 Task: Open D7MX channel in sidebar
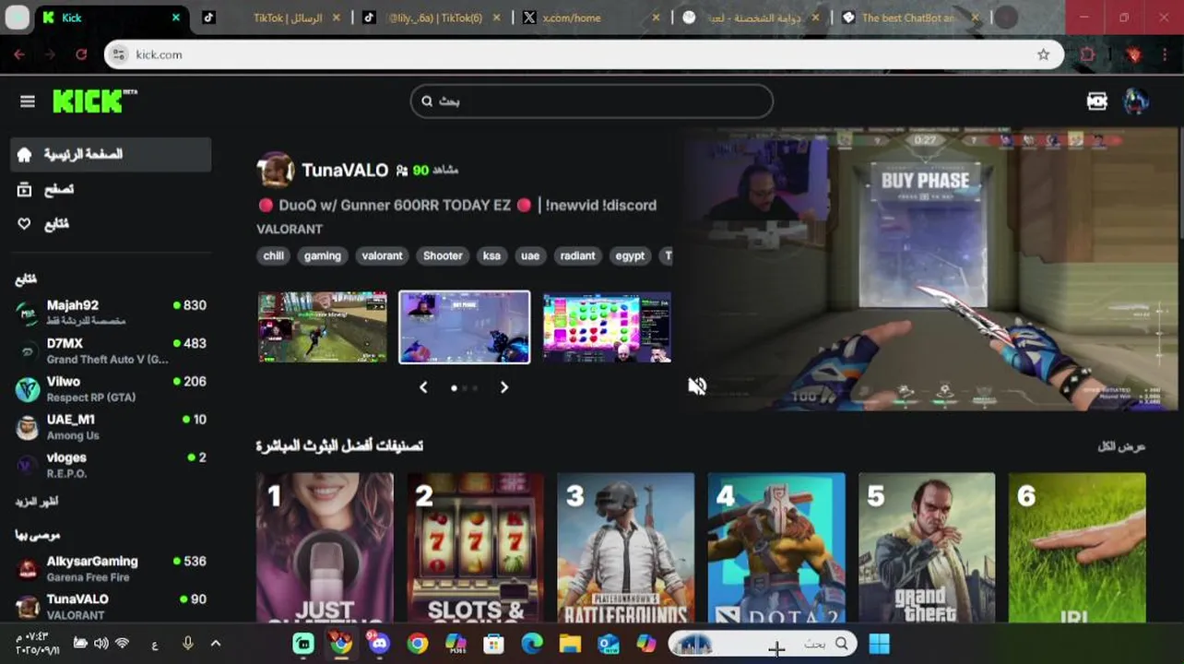(x=112, y=350)
